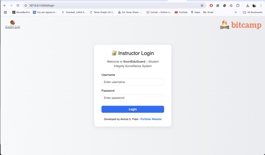Click the Username input field
Screen dimensions: 265x155
tap(133, 82)
